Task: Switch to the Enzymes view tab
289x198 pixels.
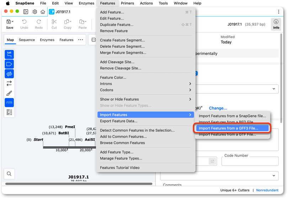Action: pos(47,40)
